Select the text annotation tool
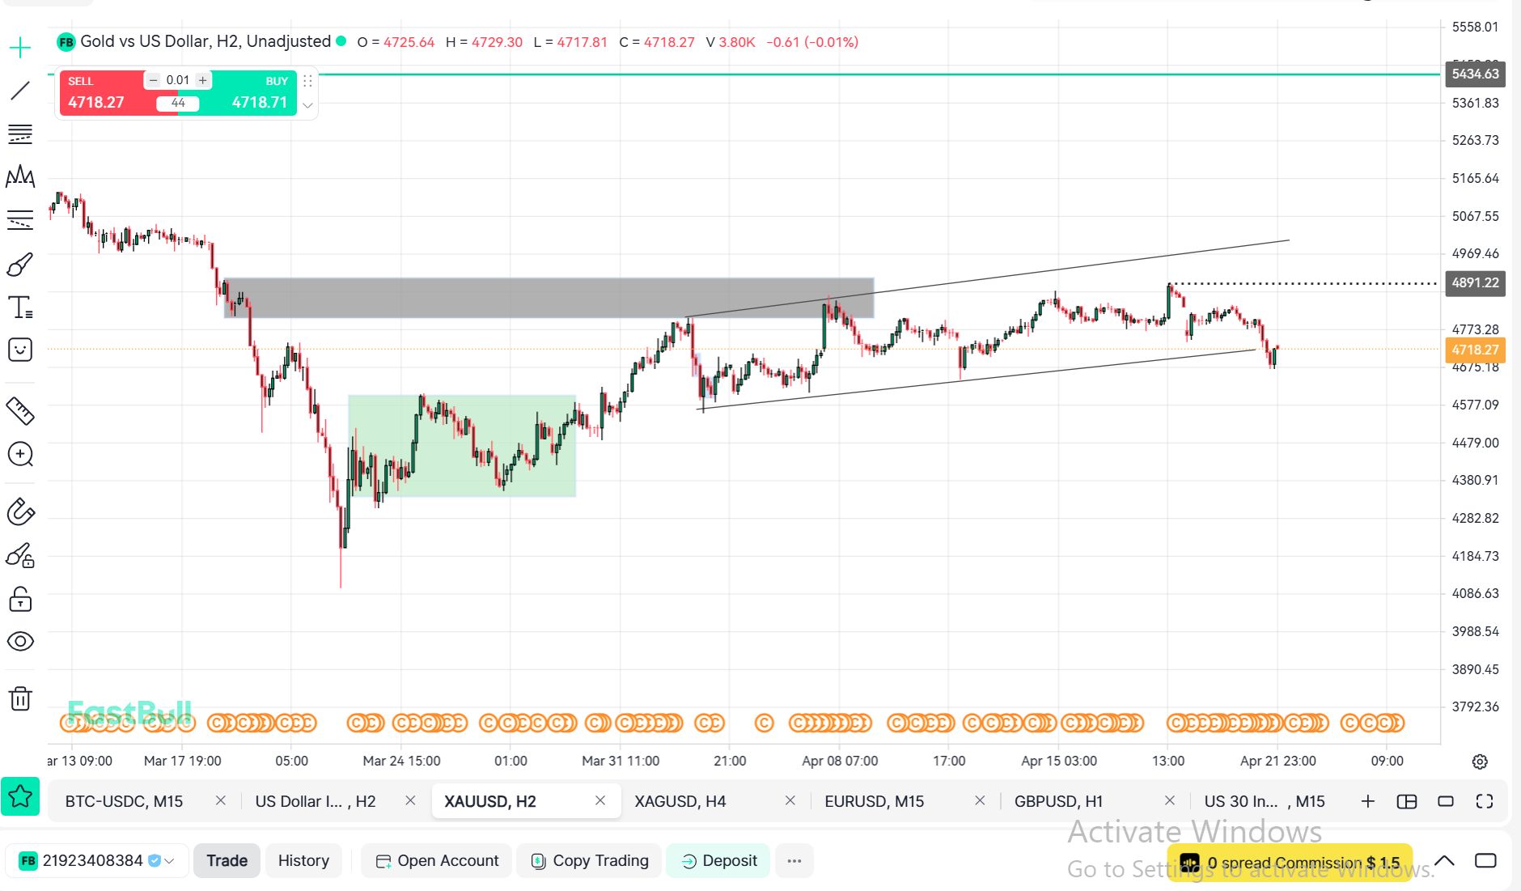1521x891 pixels. [x=20, y=308]
